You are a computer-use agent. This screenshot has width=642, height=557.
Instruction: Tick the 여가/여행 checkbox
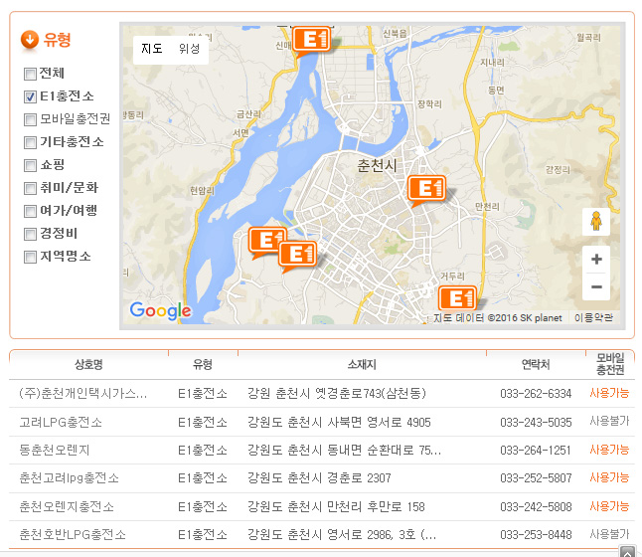tap(30, 212)
